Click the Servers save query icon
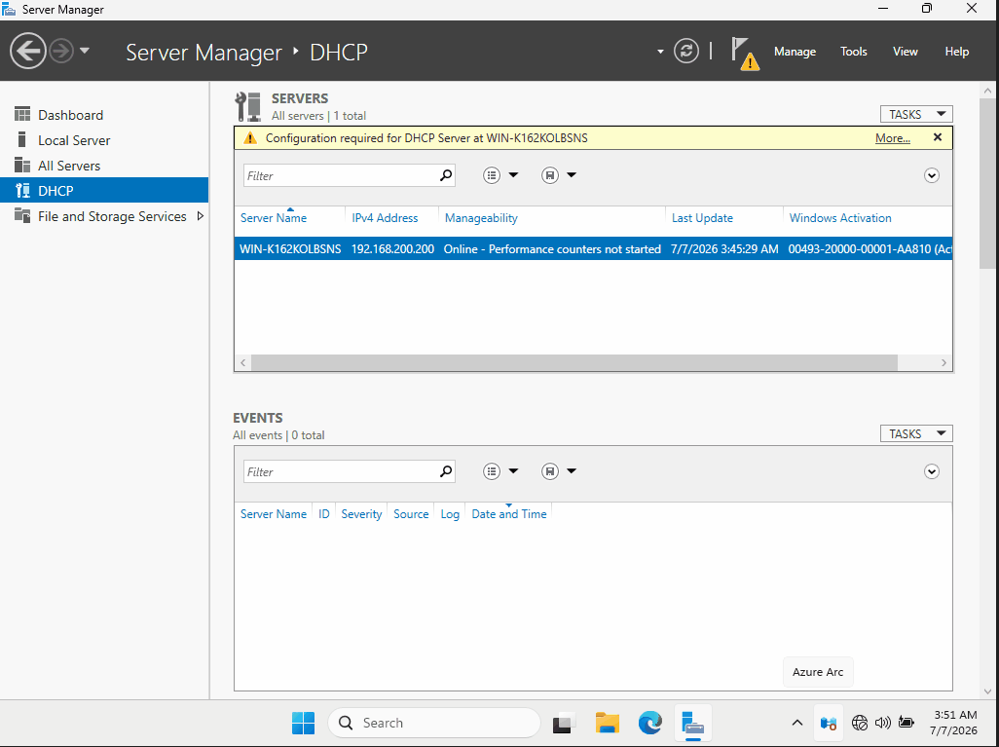The image size is (999, 747). click(550, 175)
